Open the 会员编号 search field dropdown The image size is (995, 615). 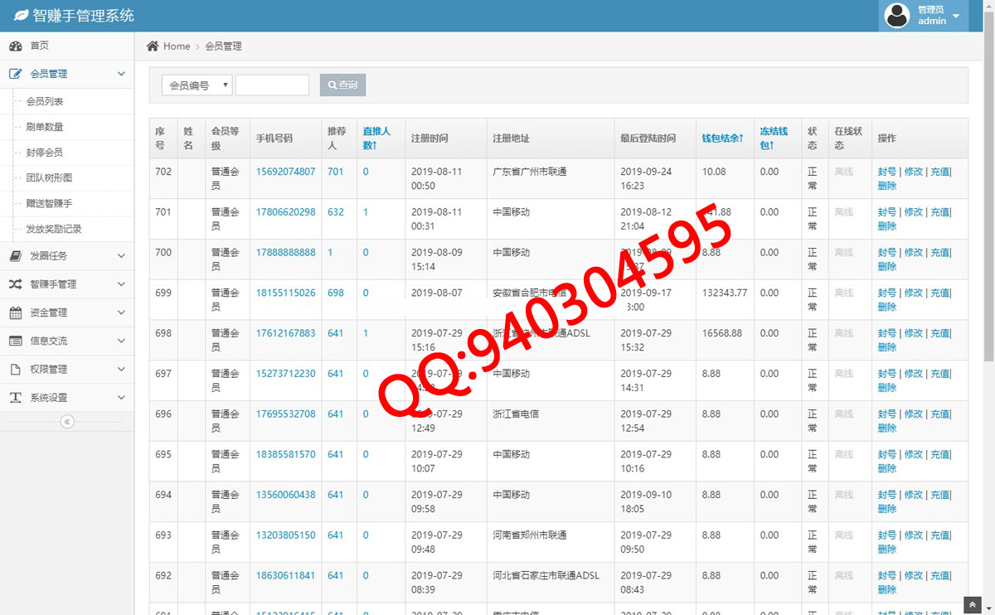point(197,85)
